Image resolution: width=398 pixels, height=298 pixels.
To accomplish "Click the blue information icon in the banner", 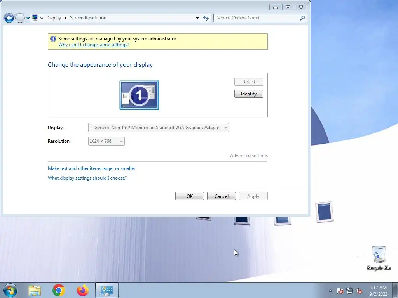I will [x=53, y=39].
